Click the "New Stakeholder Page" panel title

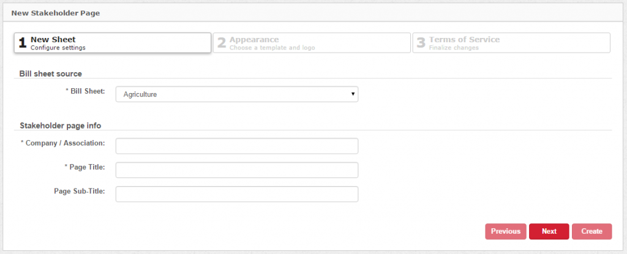click(55, 12)
